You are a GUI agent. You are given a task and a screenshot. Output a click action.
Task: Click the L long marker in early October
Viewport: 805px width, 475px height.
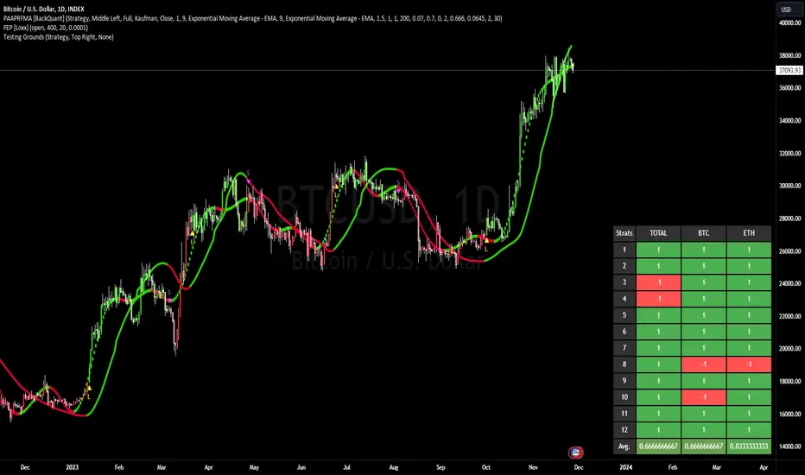click(486, 244)
